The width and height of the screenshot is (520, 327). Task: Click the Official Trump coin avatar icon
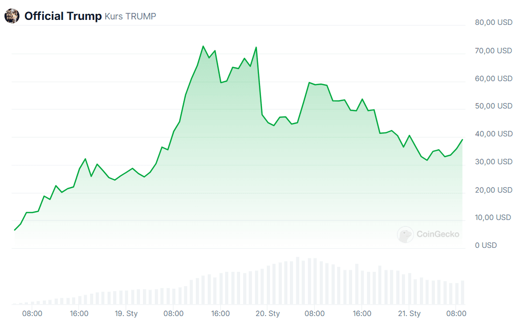pyautogui.click(x=11, y=16)
